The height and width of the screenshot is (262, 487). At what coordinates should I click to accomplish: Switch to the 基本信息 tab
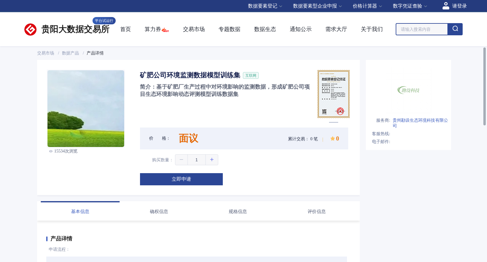80,211
